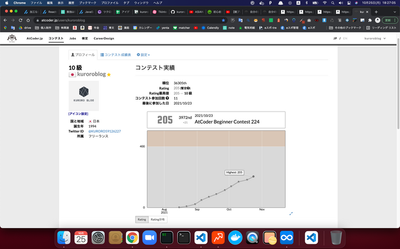Open the ブックマーク menu in menu bar
Viewport: 400px width, 249px height.
88,3
